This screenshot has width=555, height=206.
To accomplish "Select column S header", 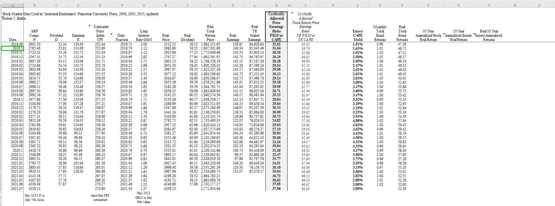I will coord(402,5).
